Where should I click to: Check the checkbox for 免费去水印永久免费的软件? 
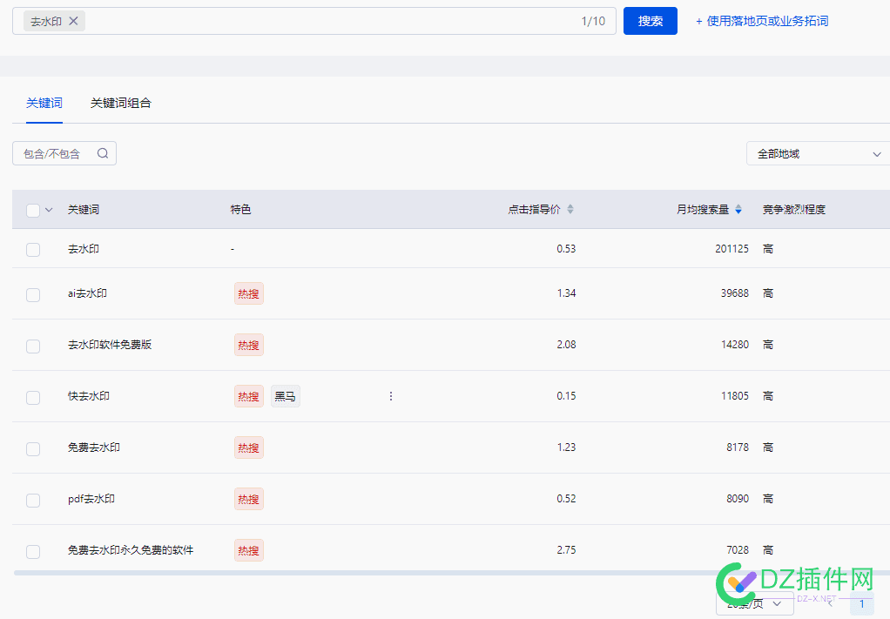click(32, 550)
